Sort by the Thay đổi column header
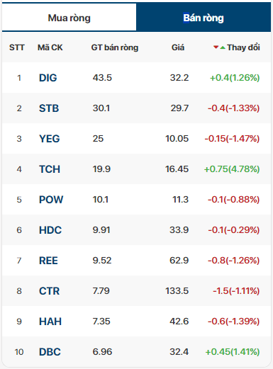This screenshot has height=369, width=273. [243, 47]
